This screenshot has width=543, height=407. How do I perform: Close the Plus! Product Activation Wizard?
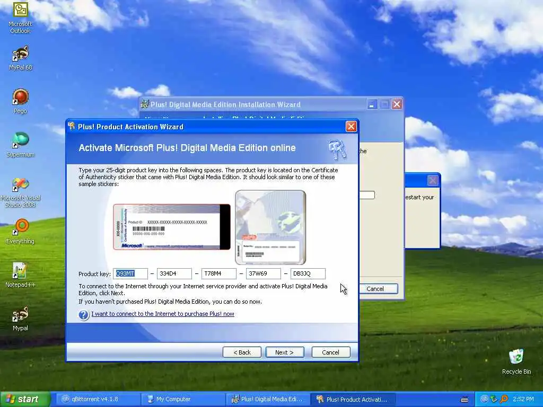coord(351,127)
